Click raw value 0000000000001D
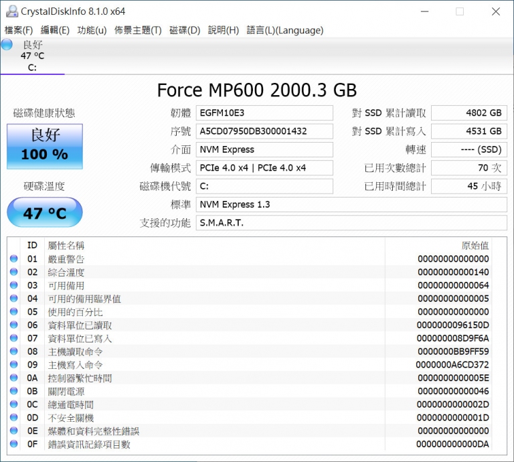514x462 pixels. click(x=452, y=418)
